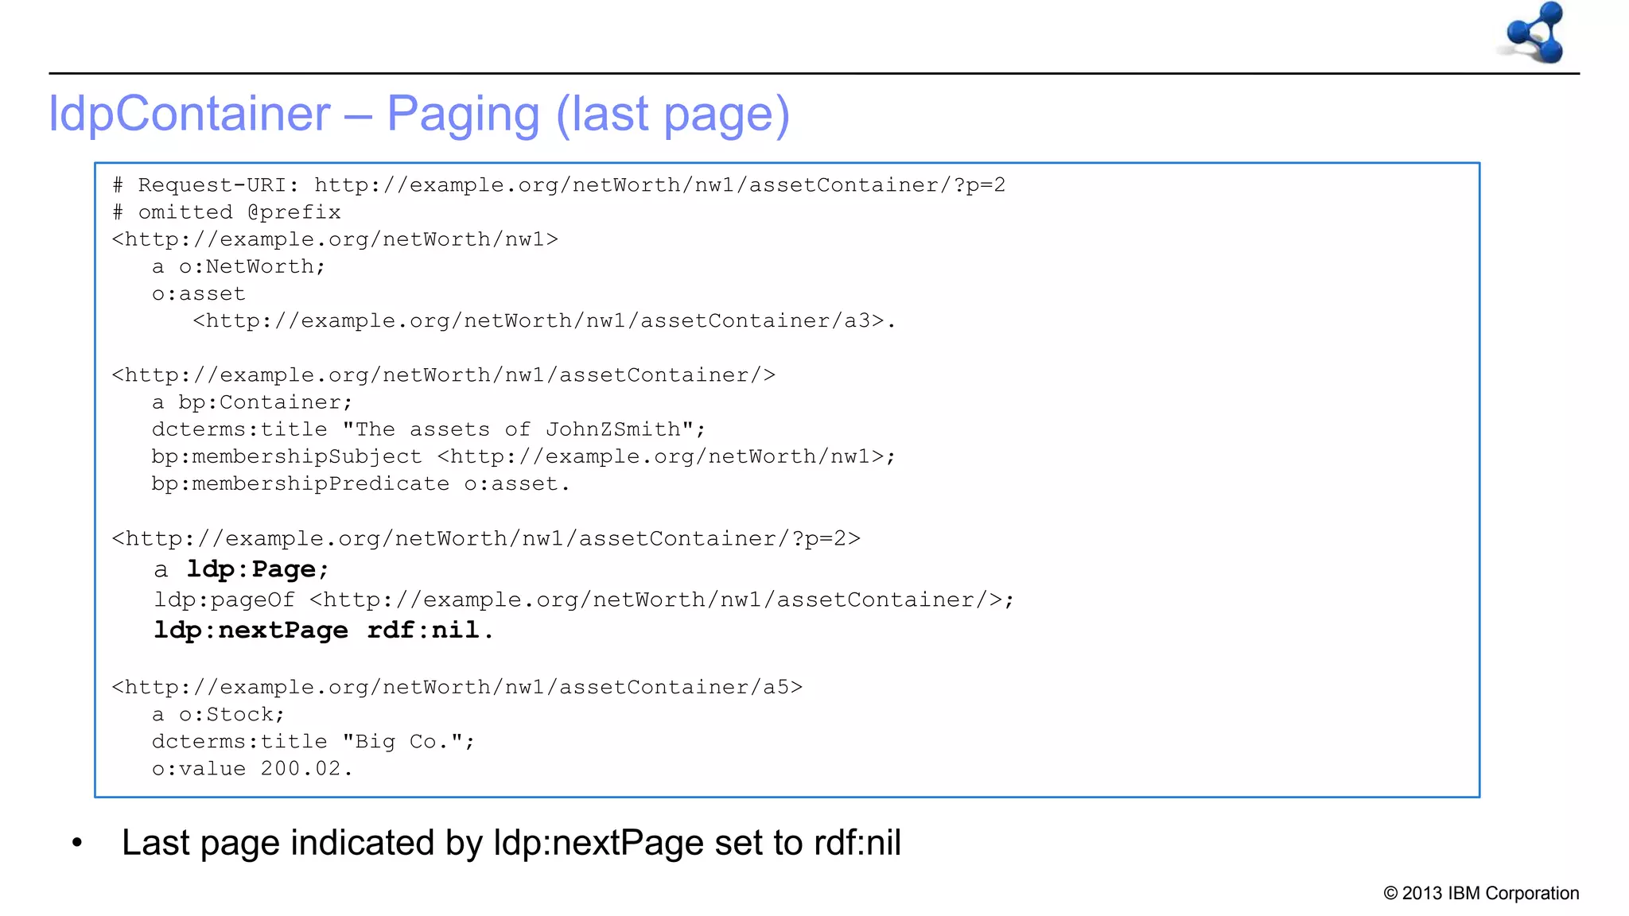Click the "<http://example.org/netWorth/nw1/assetContainer/>" subject line
Screen dimensions: 1629x916
pyautogui.click(x=444, y=375)
